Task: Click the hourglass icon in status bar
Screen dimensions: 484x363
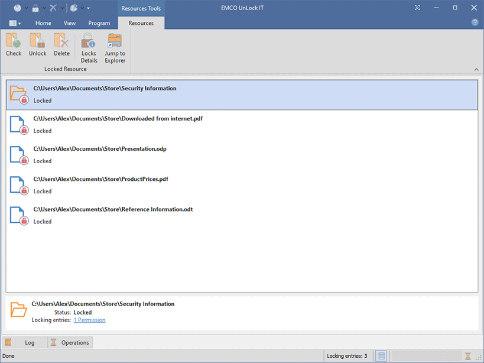Action: [x=467, y=356]
